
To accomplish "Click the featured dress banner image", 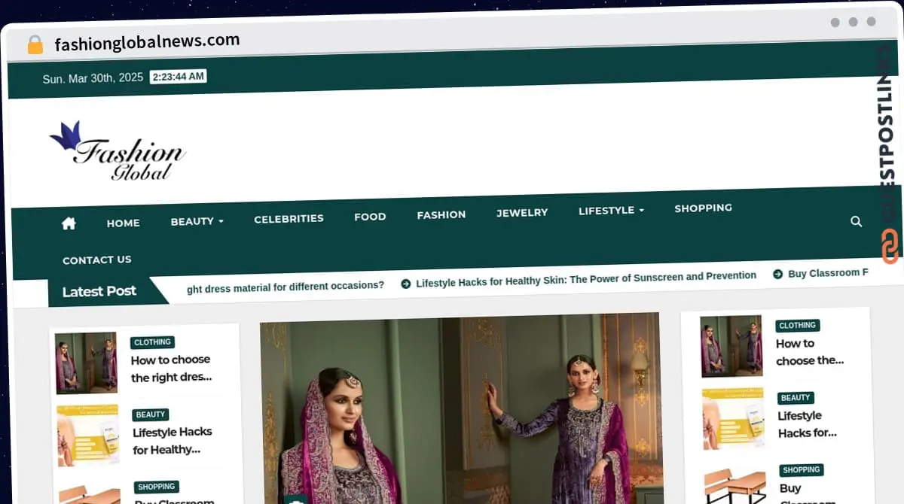I will point(460,410).
